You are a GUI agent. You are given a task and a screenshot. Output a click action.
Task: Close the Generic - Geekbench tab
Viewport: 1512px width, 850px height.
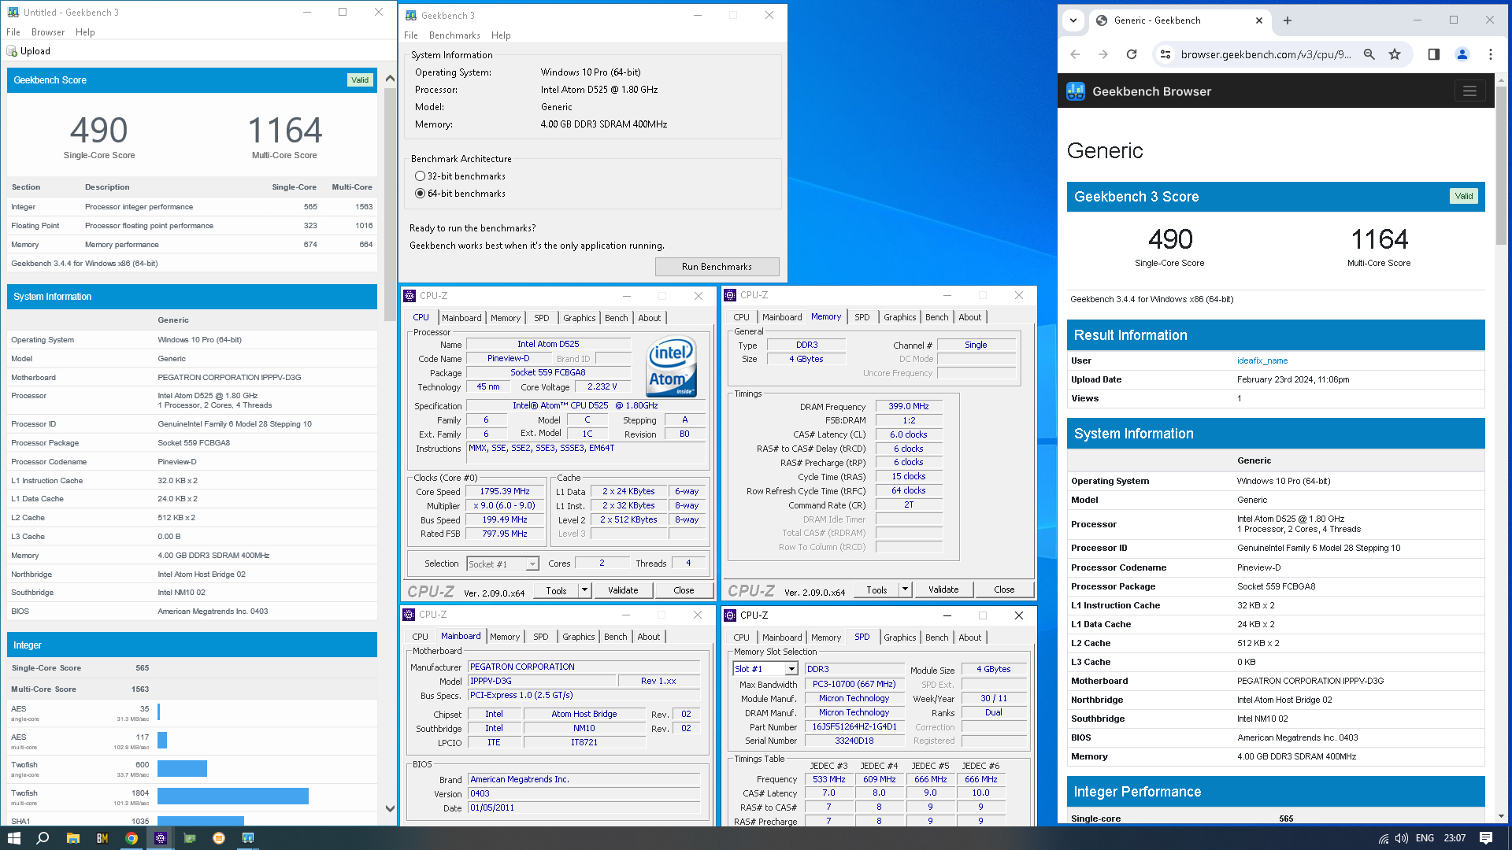click(x=1259, y=20)
